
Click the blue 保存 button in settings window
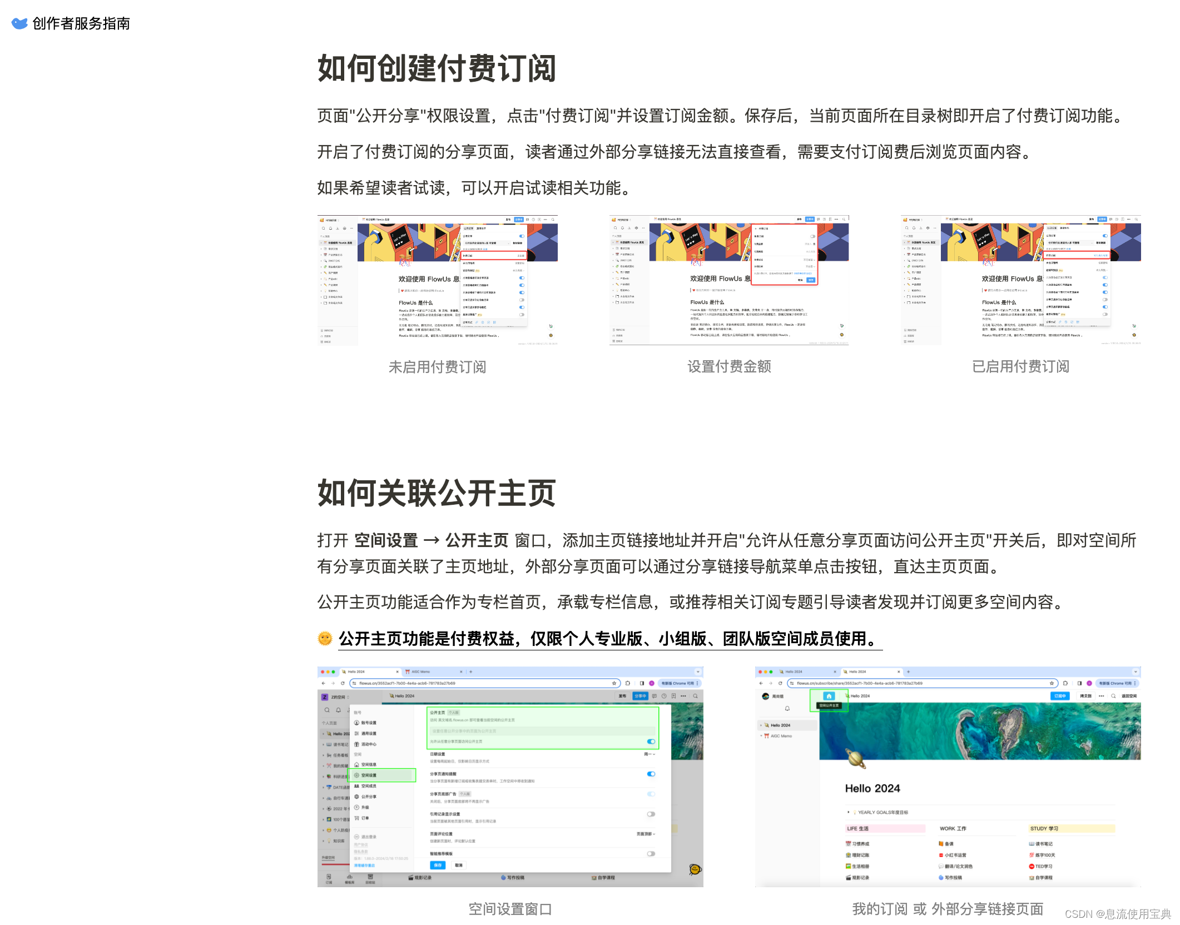coord(438,865)
